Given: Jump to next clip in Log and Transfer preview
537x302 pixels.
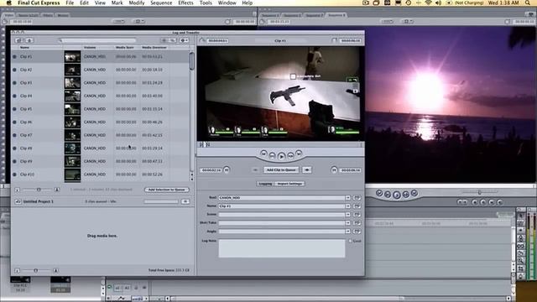Looking at the screenshot, I should tap(299, 154).
